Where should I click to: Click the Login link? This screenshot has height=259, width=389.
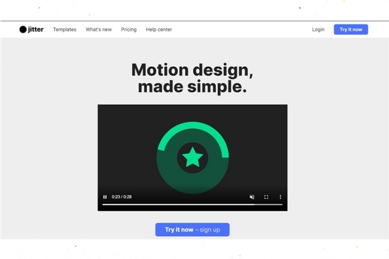click(x=318, y=30)
